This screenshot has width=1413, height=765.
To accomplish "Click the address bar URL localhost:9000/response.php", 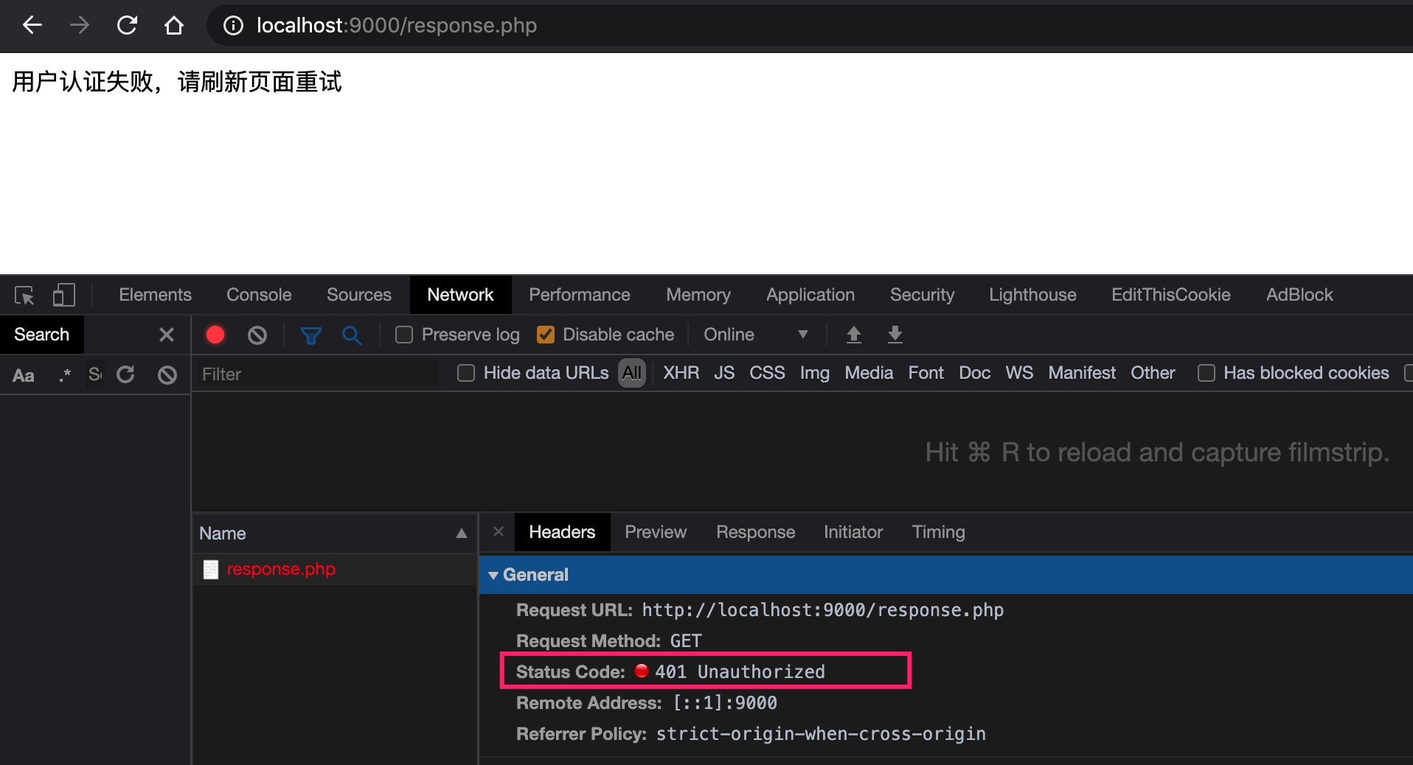I will click(397, 26).
